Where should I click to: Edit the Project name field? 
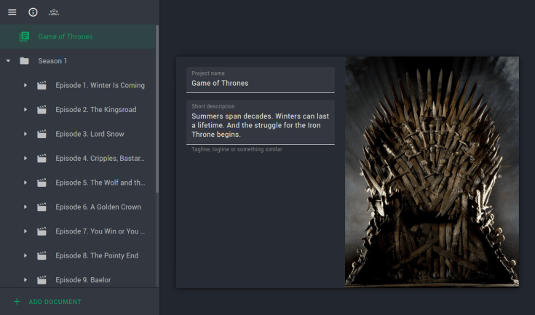(x=260, y=83)
